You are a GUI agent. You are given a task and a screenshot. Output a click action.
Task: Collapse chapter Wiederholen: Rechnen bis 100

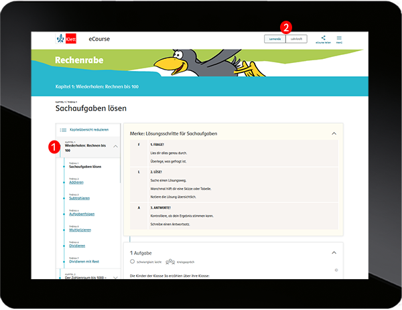pyautogui.click(x=116, y=147)
